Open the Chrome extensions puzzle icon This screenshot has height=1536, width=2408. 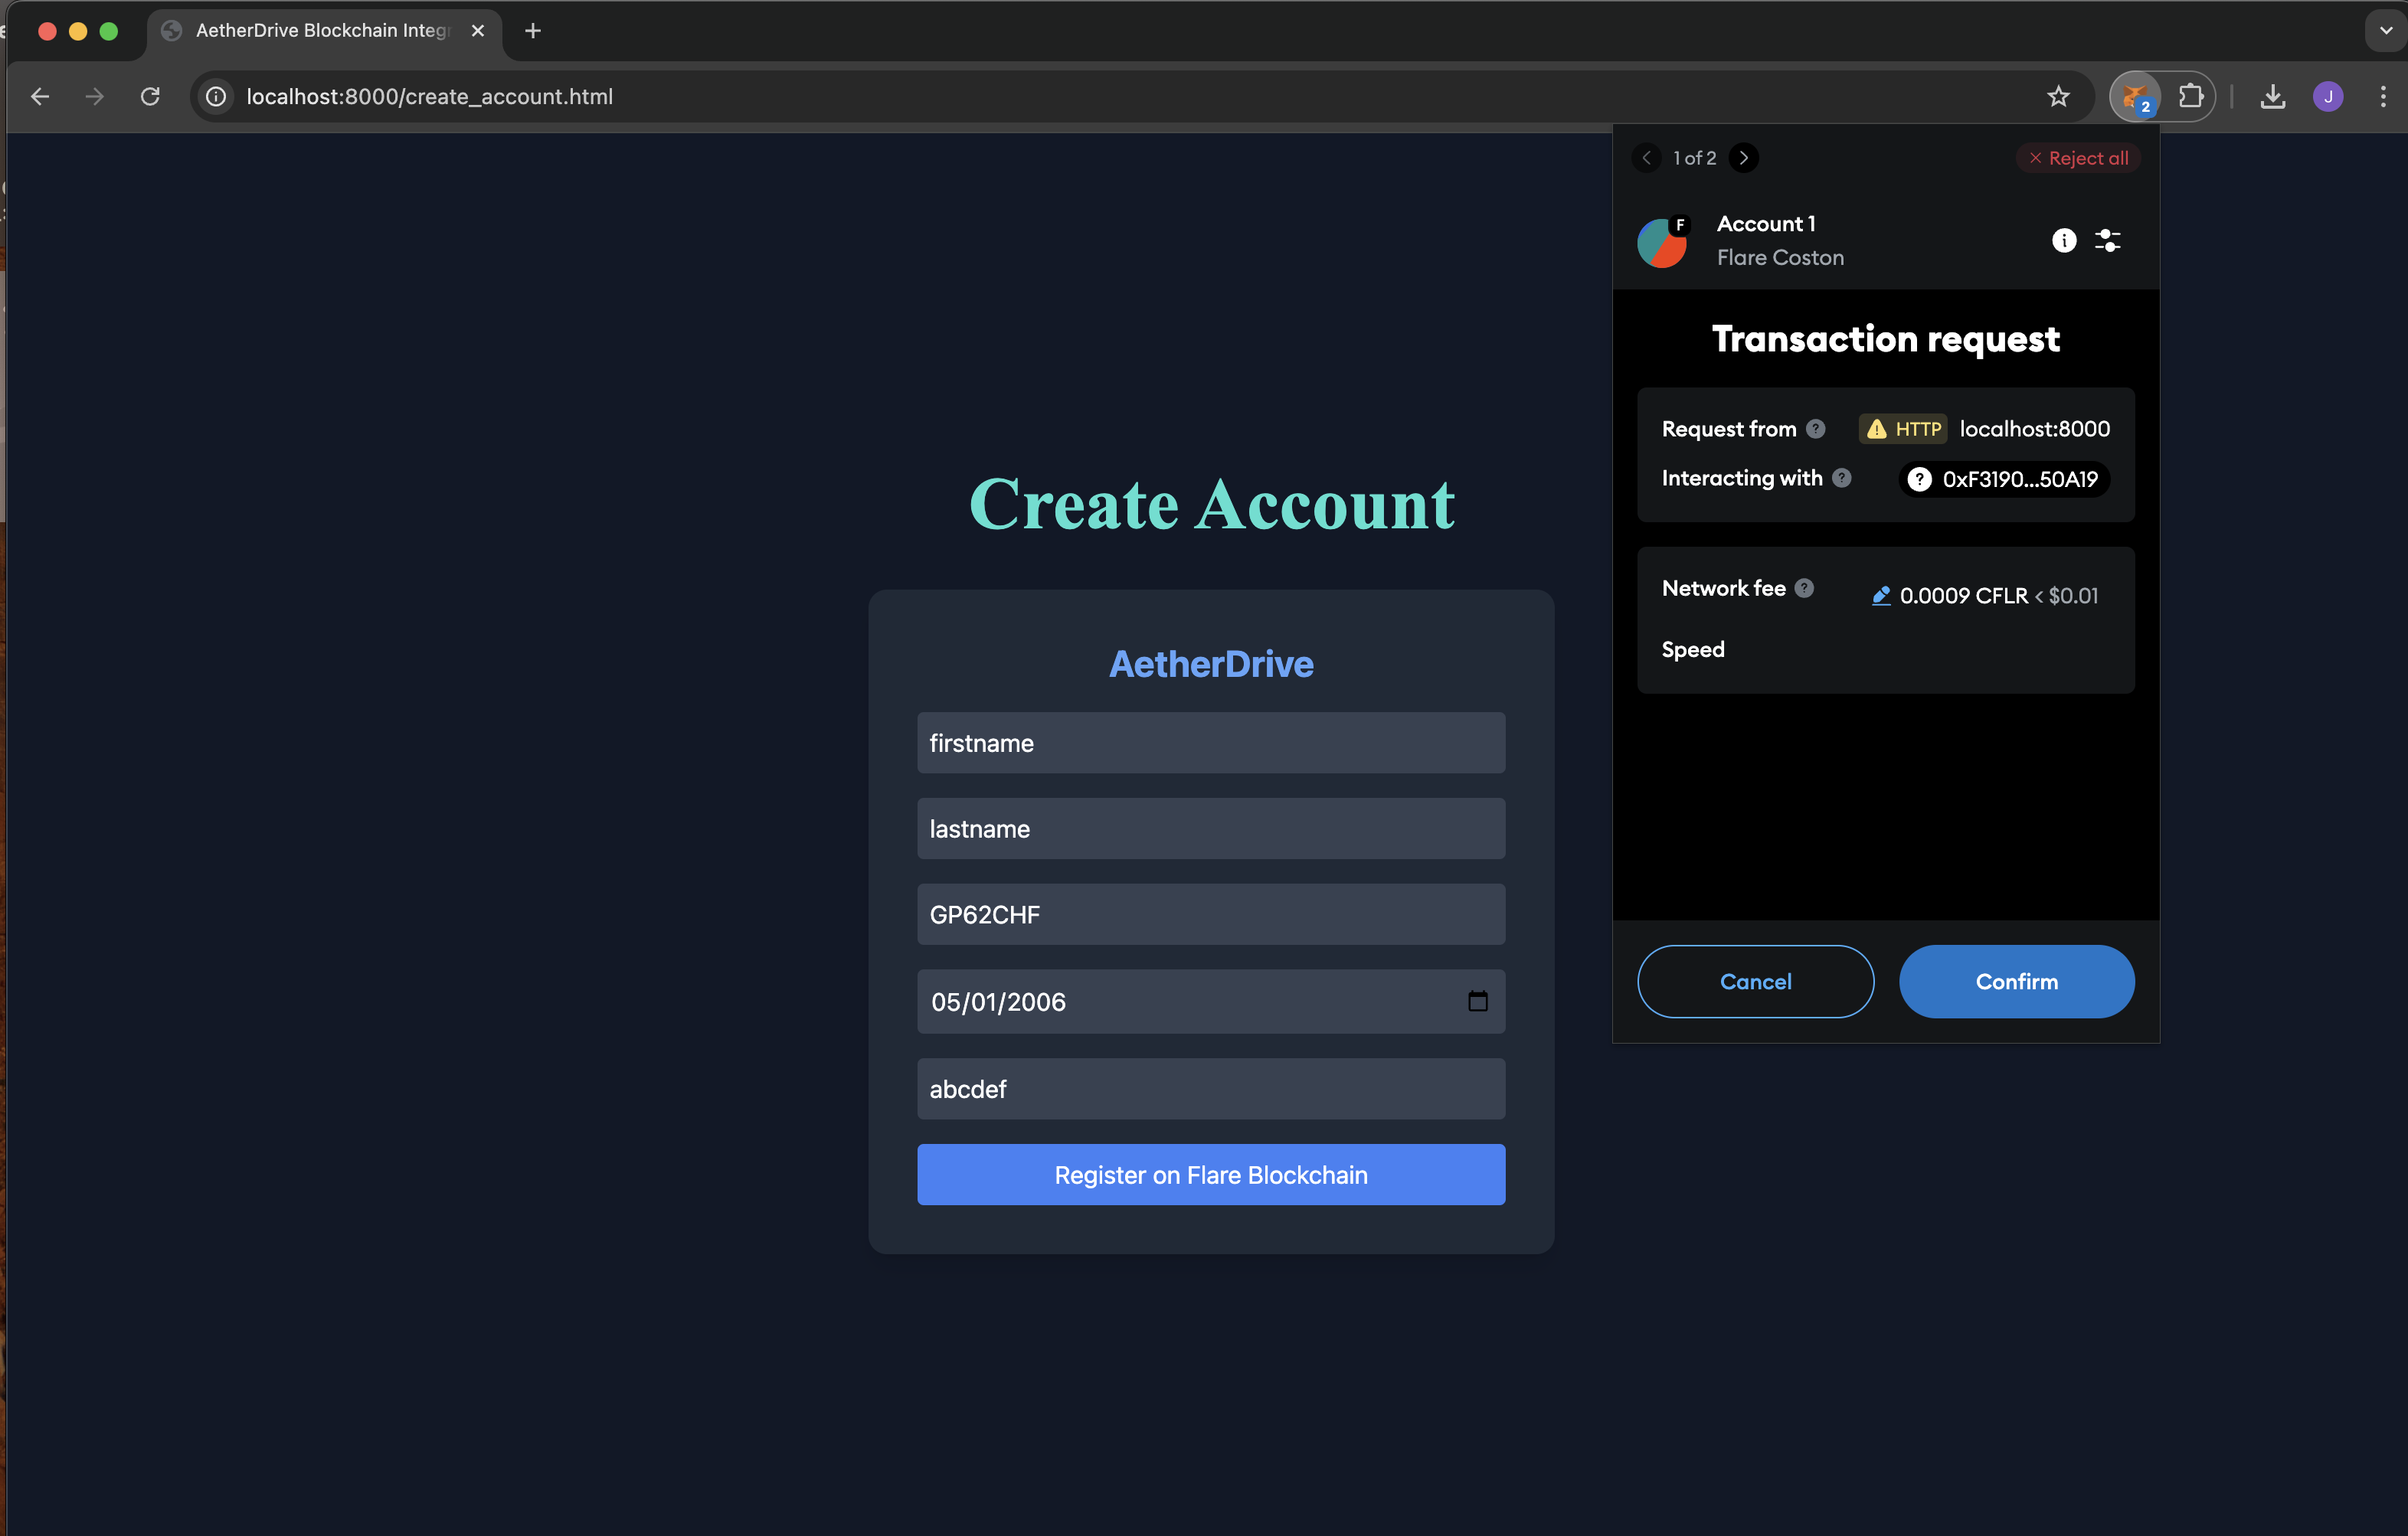coord(2190,97)
